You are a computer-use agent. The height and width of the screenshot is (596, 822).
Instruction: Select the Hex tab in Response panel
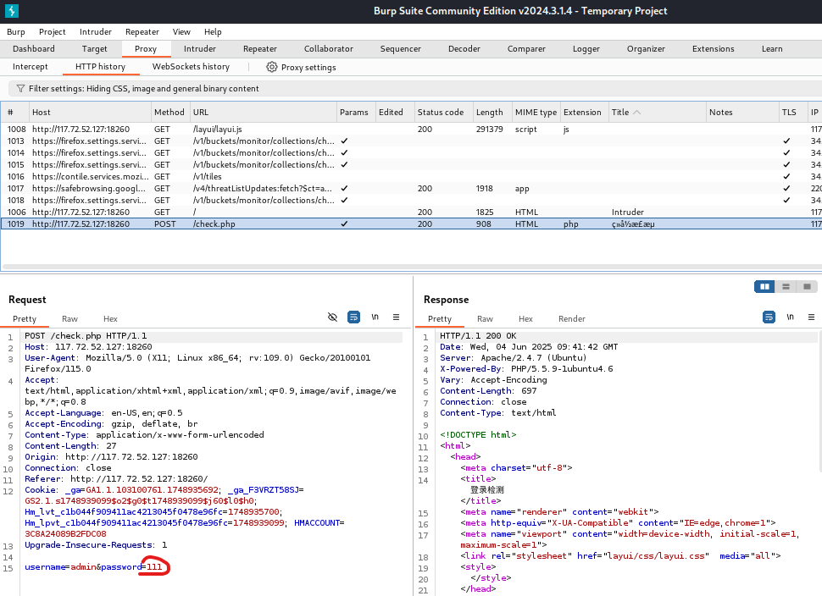[x=525, y=319]
